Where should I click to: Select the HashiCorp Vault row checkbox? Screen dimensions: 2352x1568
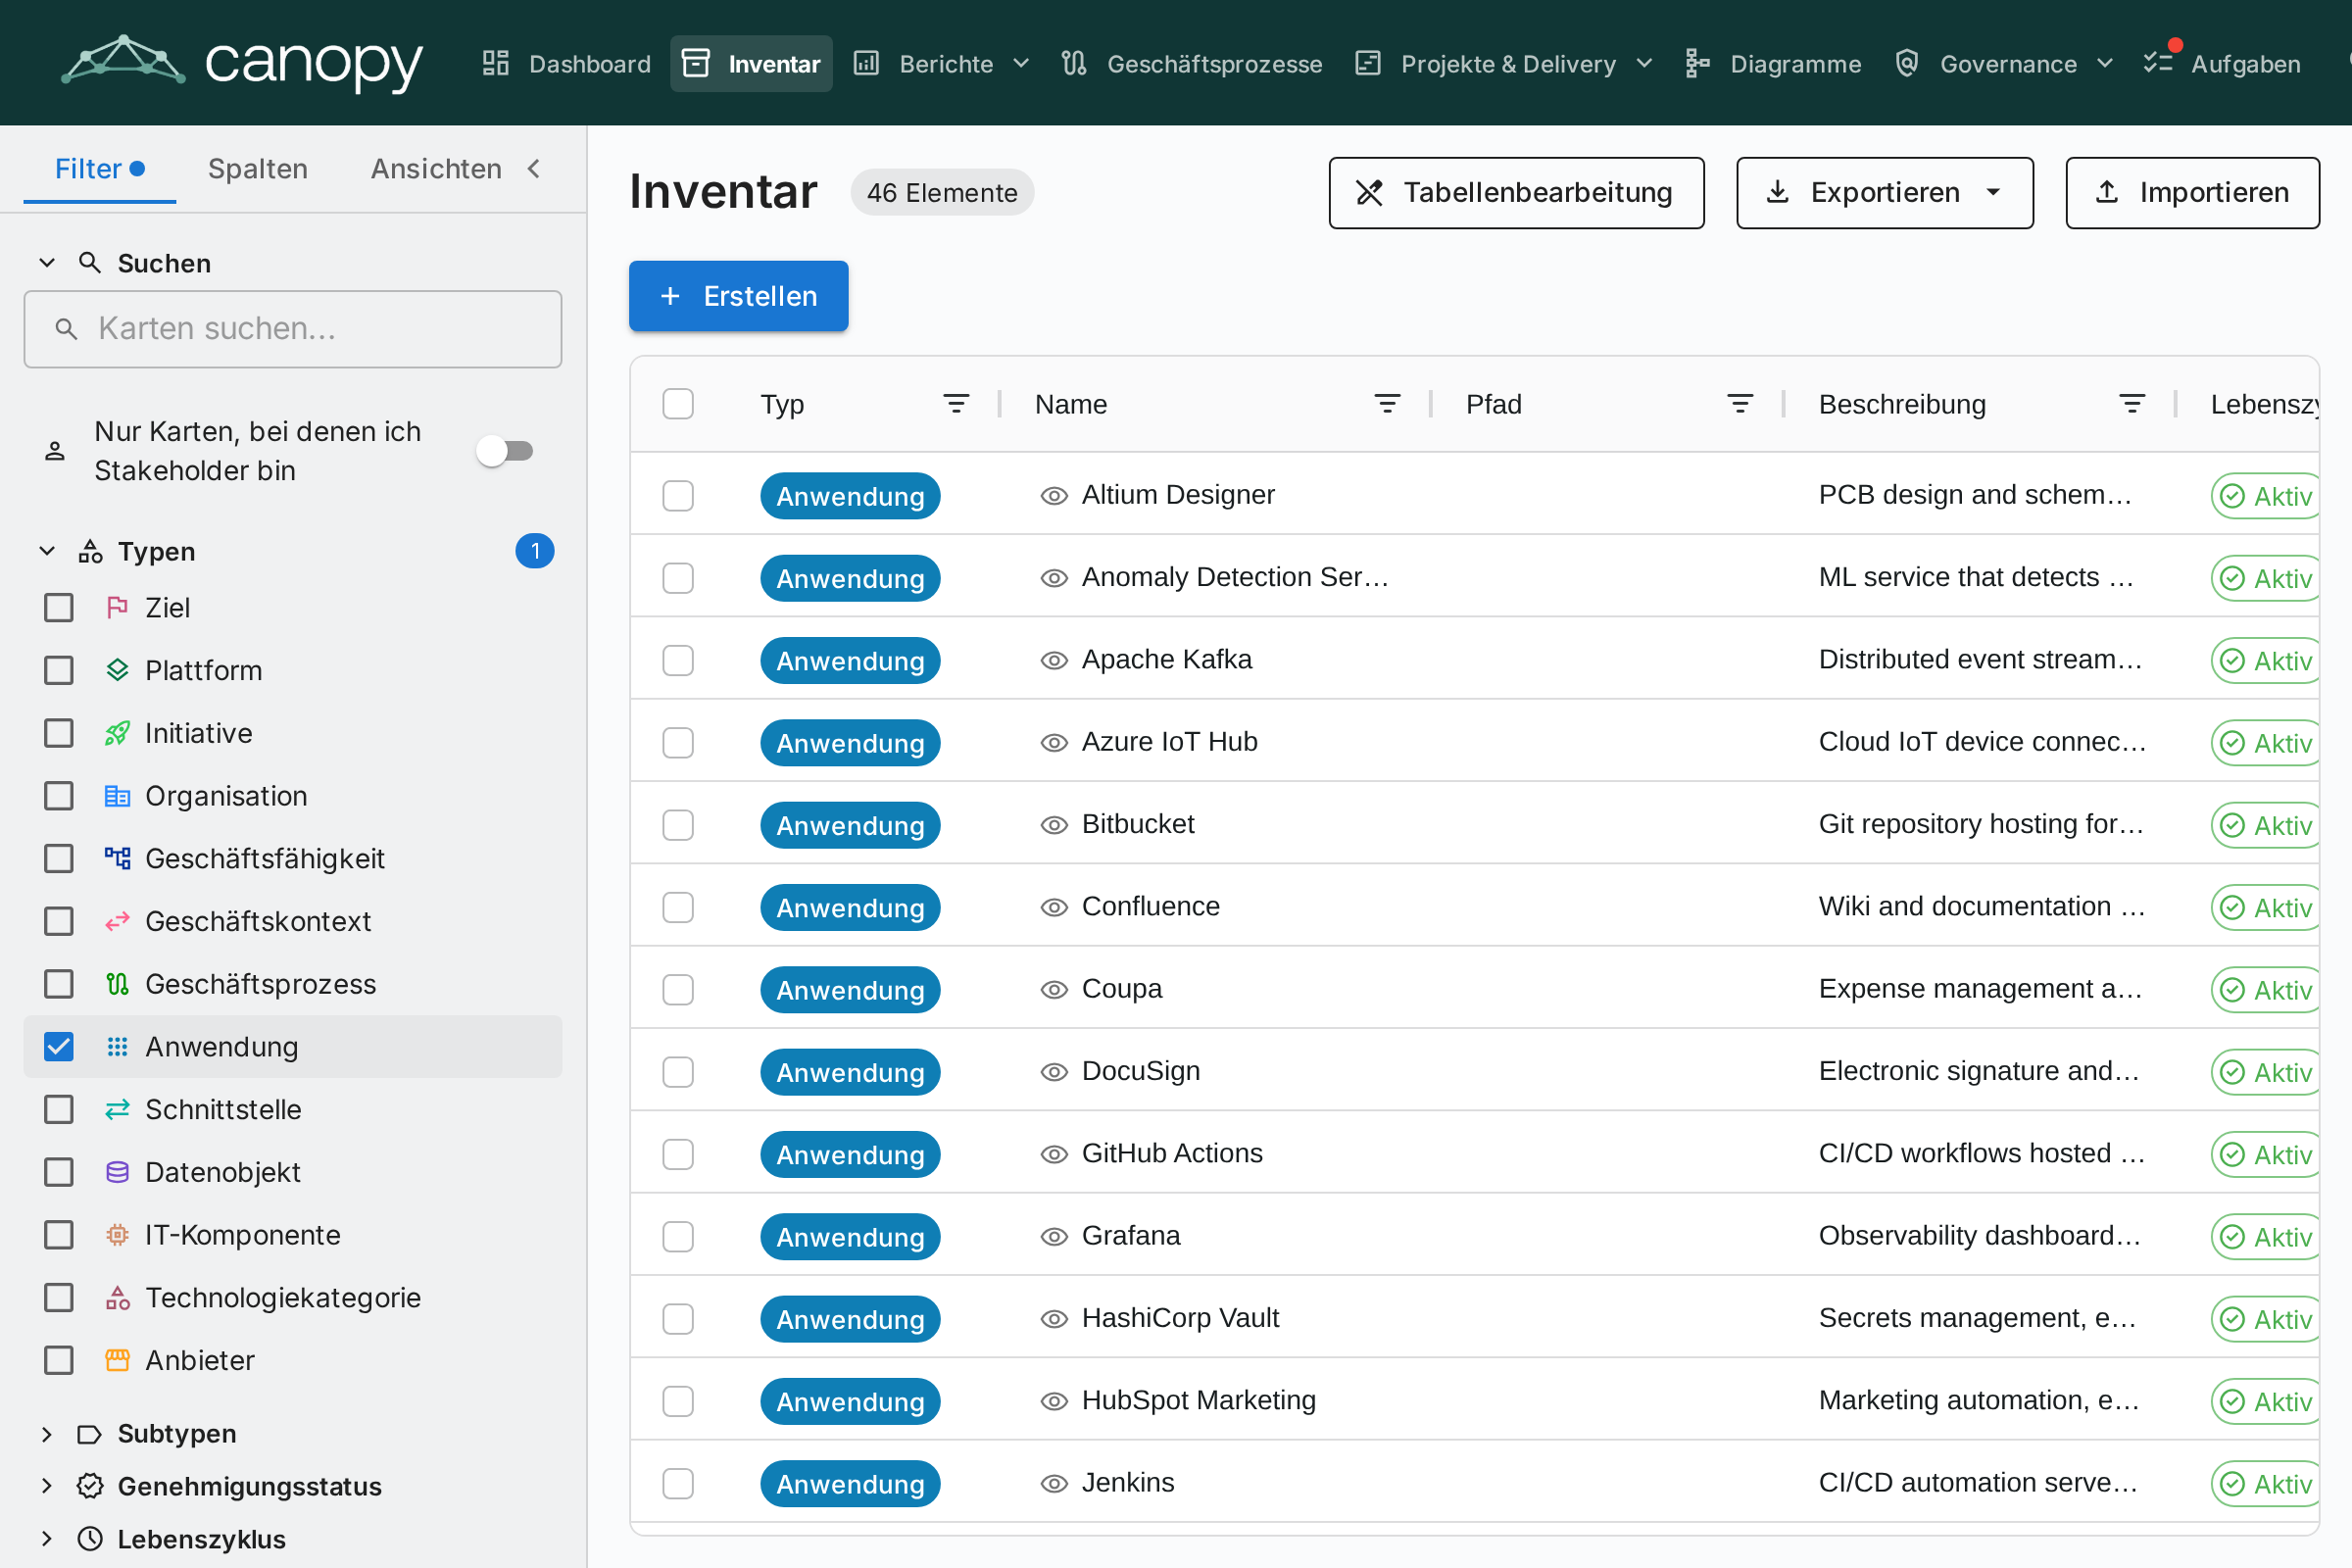coord(678,1319)
